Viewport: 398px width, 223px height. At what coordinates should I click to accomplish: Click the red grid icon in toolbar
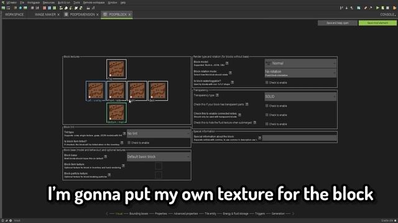click(44, 8)
